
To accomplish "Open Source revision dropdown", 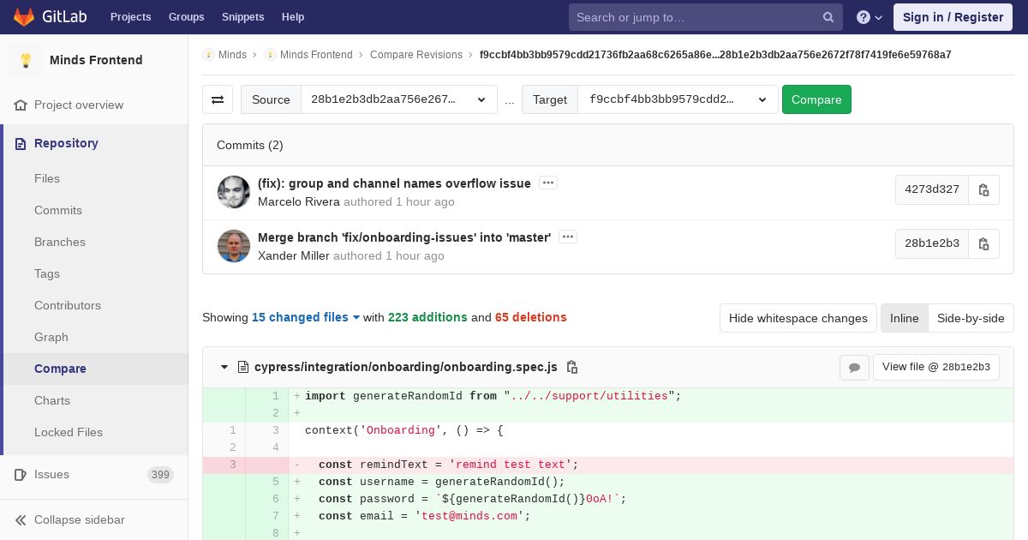I will (x=399, y=99).
